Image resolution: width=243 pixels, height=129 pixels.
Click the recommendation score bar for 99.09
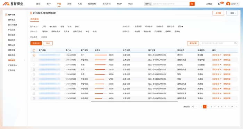[101, 55]
